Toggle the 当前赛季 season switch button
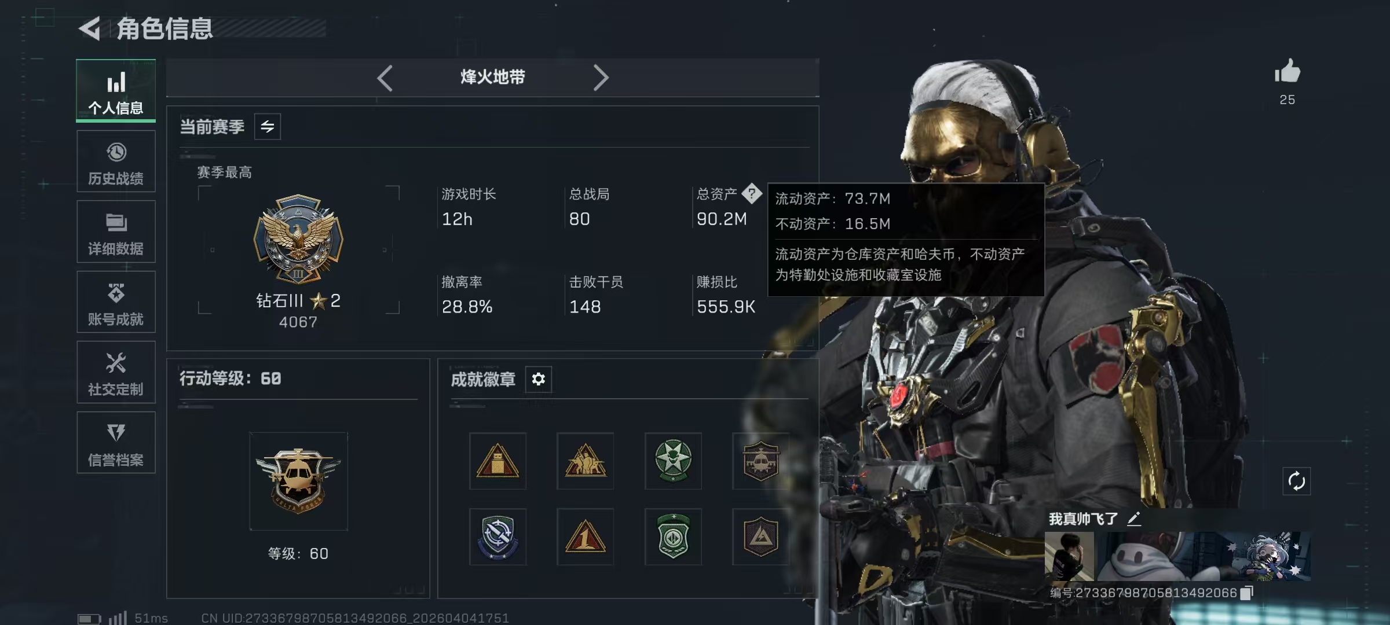1390x625 pixels. point(268,126)
